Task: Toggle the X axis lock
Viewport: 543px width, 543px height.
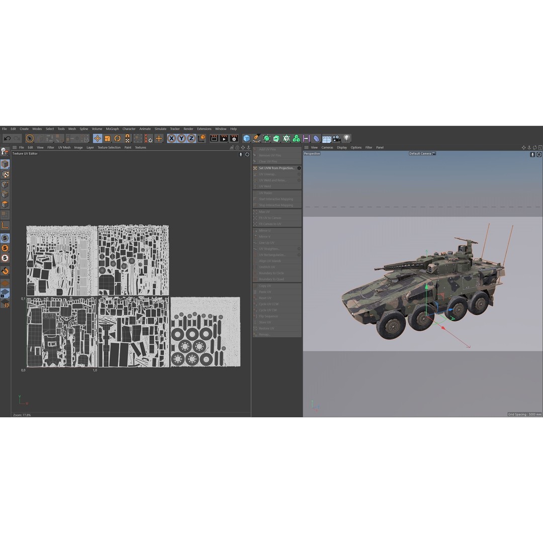Action: [x=171, y=138]
